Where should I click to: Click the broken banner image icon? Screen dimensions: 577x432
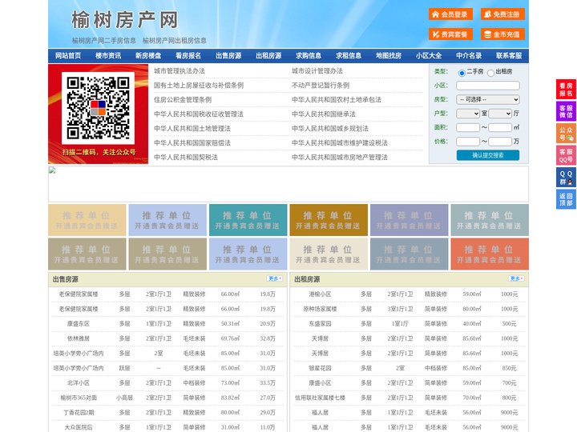click(52, 170)
